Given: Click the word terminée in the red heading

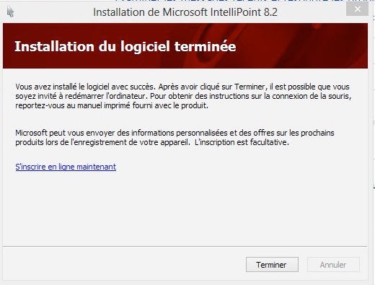Looking at the screenshot, I should click(x=206, y=46).
